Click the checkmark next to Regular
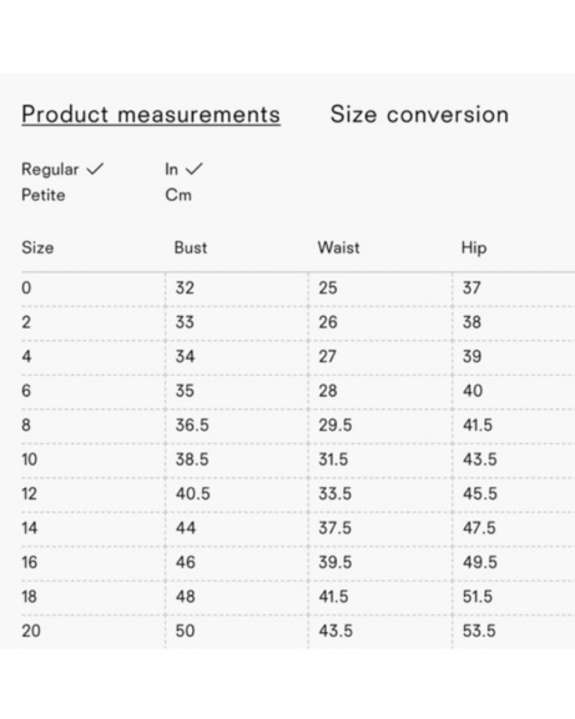Image resolution: width=575 pixels, height=719 pixels. click(95, 169)
